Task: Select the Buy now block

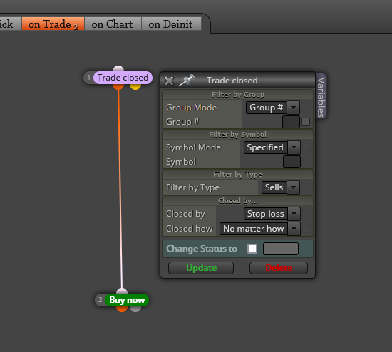Action: 127,300
